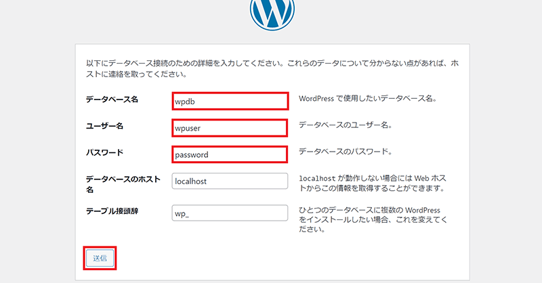The height and width of the screenshot is (283, 542).
Task: Focus the データベース名 field containing wpdb
Action: [x=230, y=101]
